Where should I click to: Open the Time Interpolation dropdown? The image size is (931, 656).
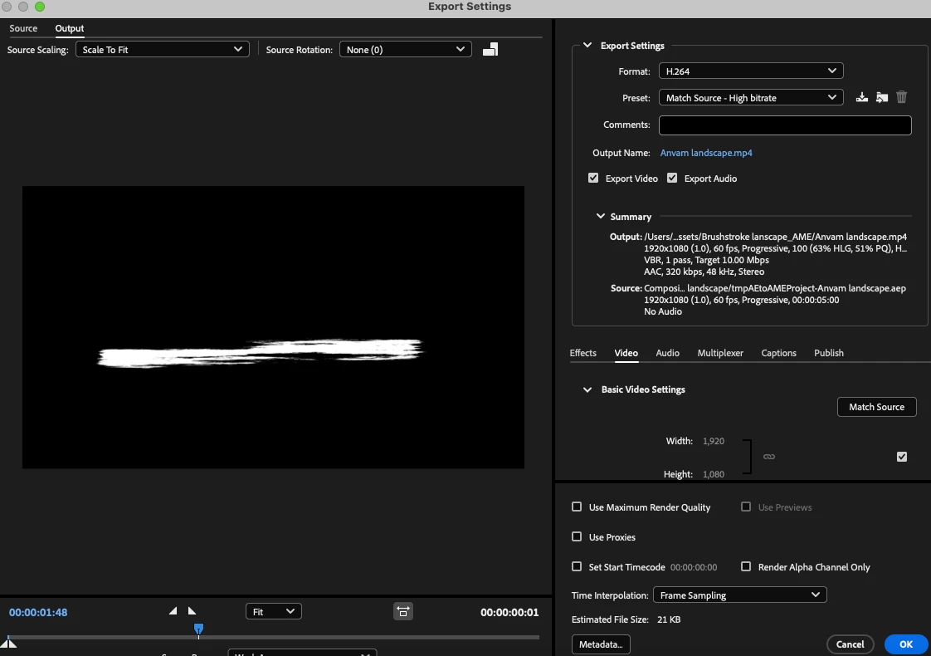(740, 595)
